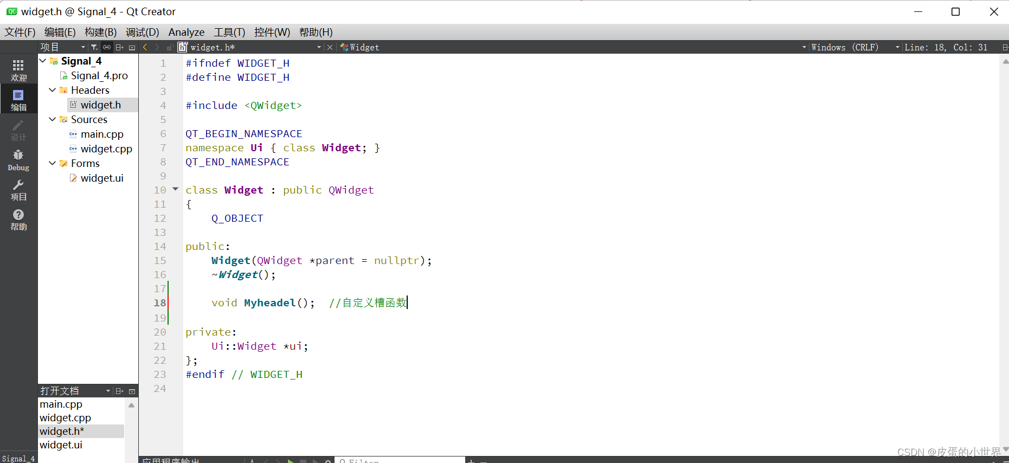Open the widget.h open-file dropdown
The image size is (1009, 463).
[319, 47]
